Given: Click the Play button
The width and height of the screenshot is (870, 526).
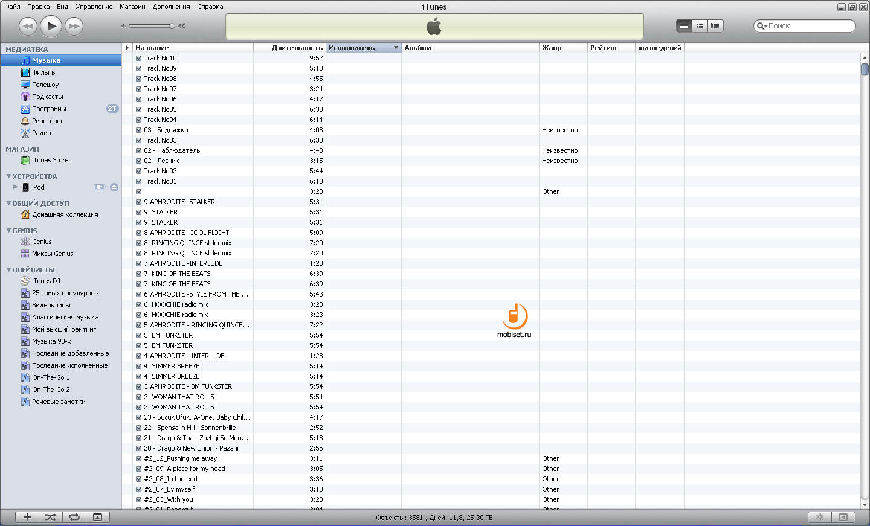Looking at the screenshot, I should click(x=51, y=26).
